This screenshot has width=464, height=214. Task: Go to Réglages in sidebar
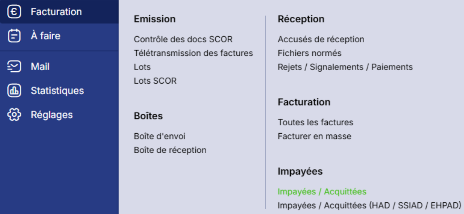(x=51, y=115)
